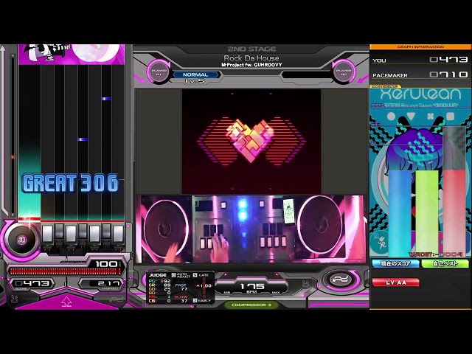Click the character portrait above the lanes
Image resolution: width=472 pixels, height=354 pixels.
(72, 54)
